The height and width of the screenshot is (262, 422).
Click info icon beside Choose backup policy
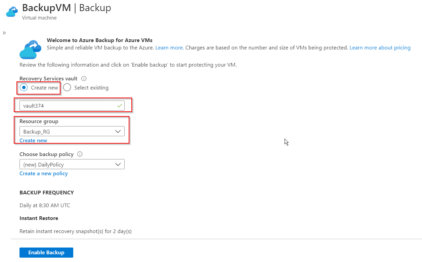pyautogui.click(x=80, y=154)
